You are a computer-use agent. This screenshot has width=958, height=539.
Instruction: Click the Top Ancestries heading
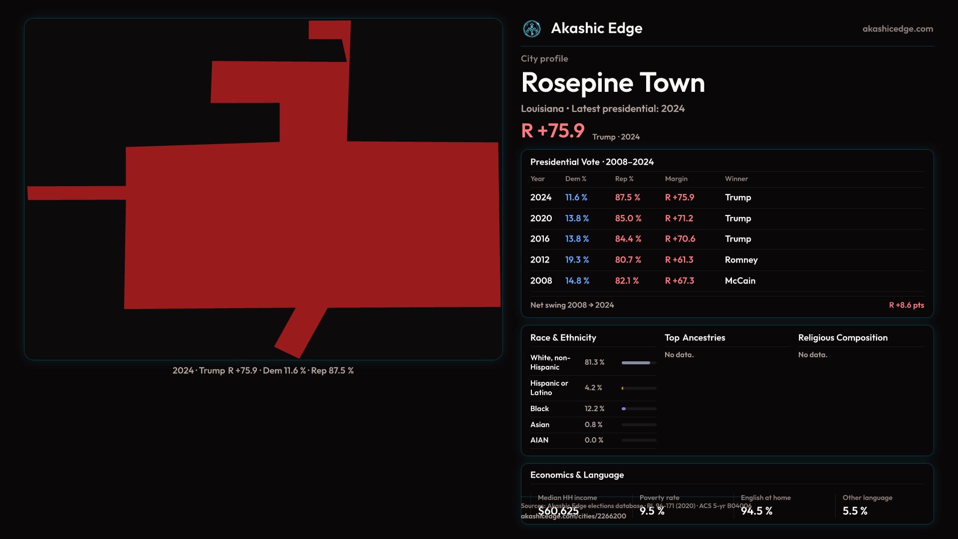tap(695, 338)
